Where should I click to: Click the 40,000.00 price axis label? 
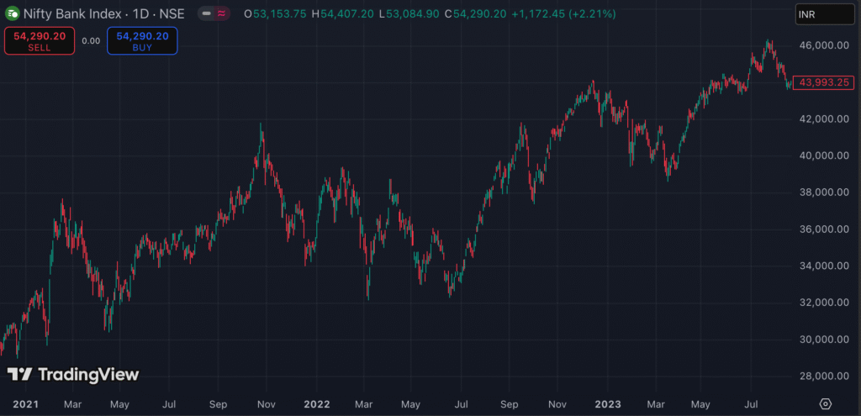823,155
